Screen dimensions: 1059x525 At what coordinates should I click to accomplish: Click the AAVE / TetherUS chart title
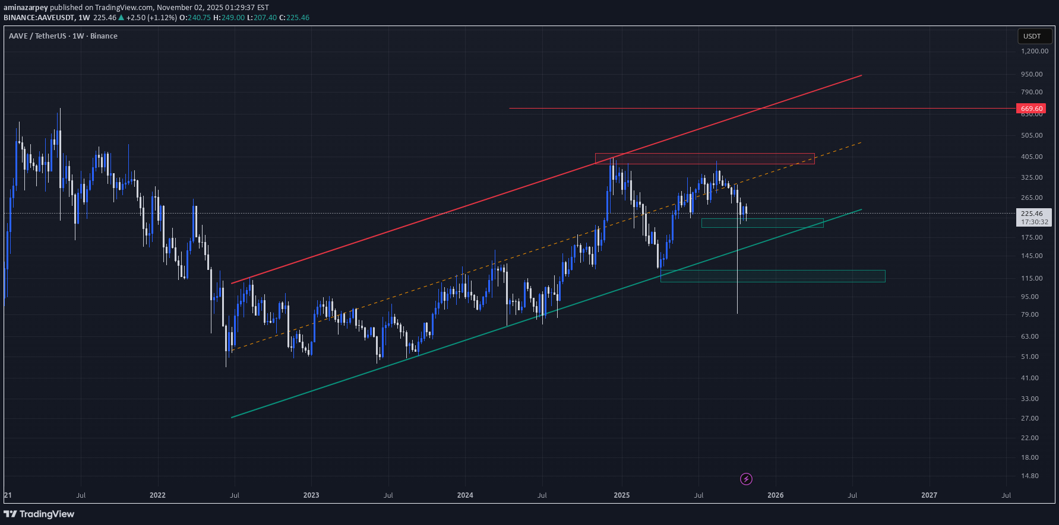pyautogui.click(x=63, y=36)
